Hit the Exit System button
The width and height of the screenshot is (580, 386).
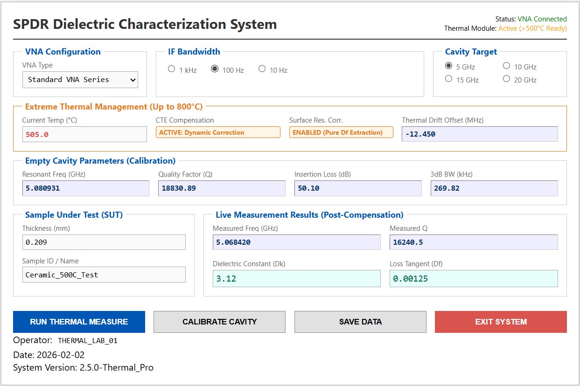pyautogui.click(x=501, y=322)
